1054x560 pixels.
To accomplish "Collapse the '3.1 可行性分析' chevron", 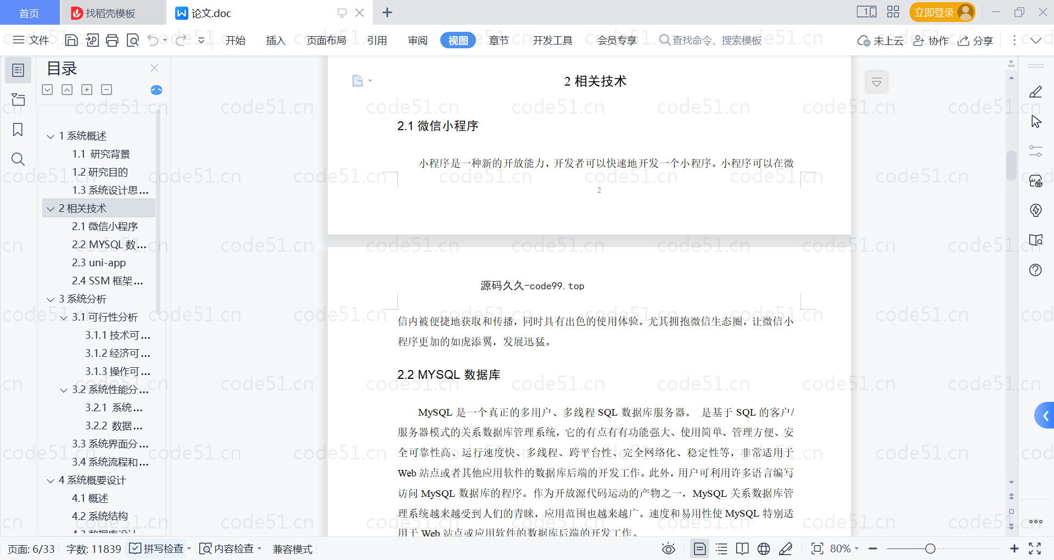I will click(64, 317).
